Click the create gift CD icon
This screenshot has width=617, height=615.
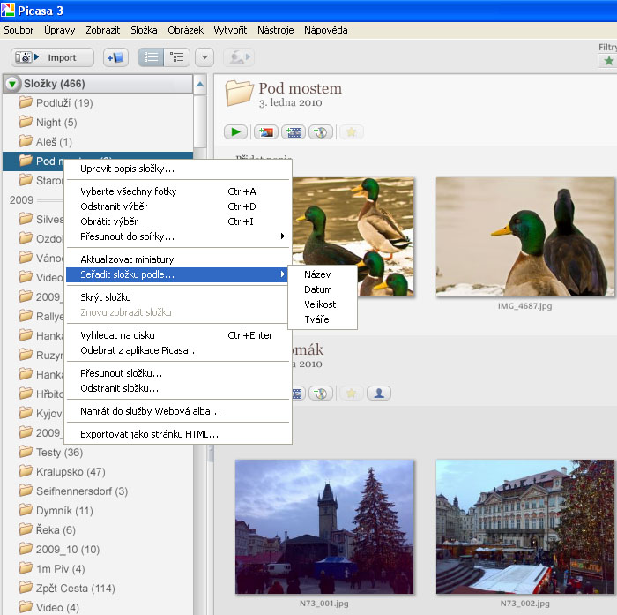click(x=321, y=132)
